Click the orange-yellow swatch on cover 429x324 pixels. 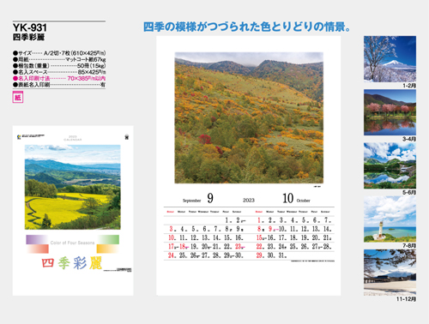107,249
